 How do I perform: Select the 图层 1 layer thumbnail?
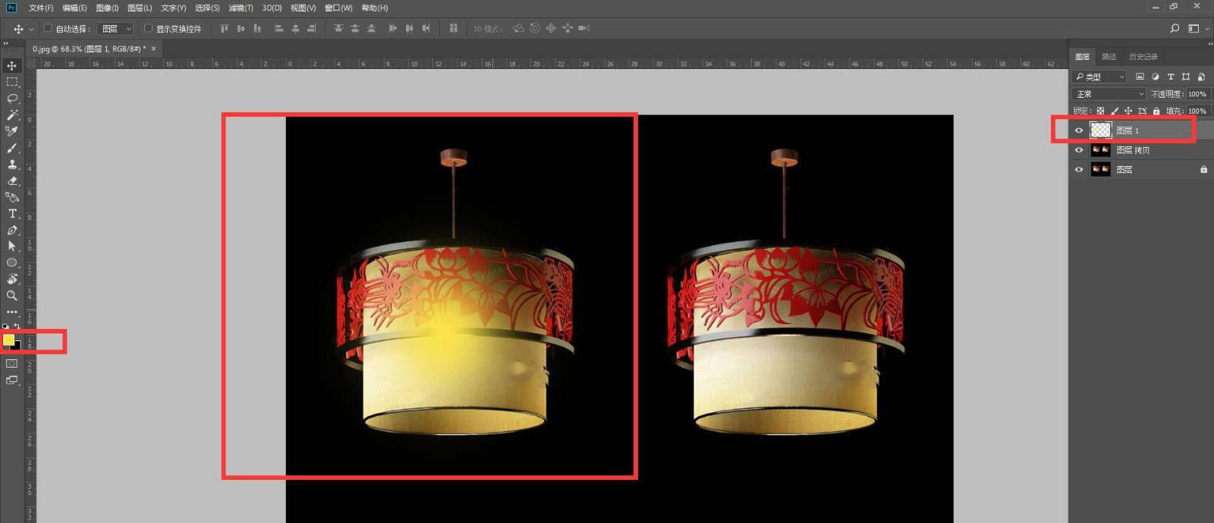click(1100, 130)
